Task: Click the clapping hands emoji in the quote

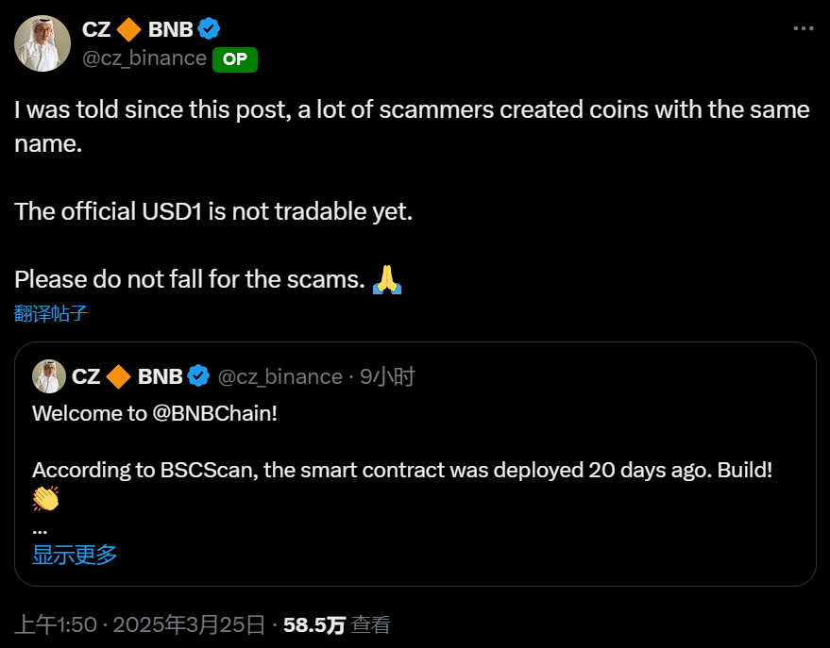Action: pos(45,498)
